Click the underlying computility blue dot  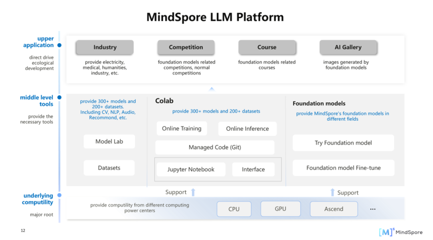tap(59, 195)
